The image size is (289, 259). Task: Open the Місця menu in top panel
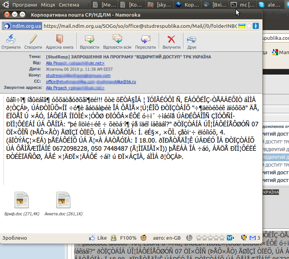coord(48,5)
